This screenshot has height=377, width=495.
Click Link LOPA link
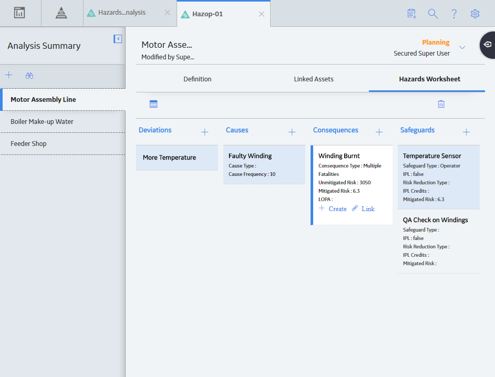(x=363, y=209)
